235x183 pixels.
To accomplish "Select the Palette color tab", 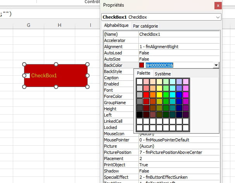I will 143,73.
